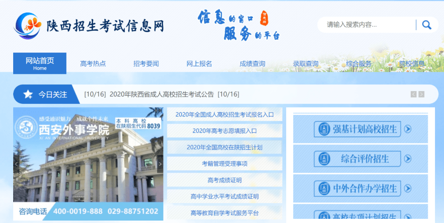This screenshot has width=444, height=223.
Task: Click the 陕西招生考试信息网 site title
Action: [105, 26]
